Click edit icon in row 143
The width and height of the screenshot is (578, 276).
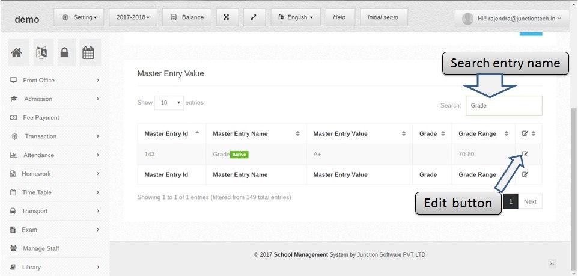(525, 154)
